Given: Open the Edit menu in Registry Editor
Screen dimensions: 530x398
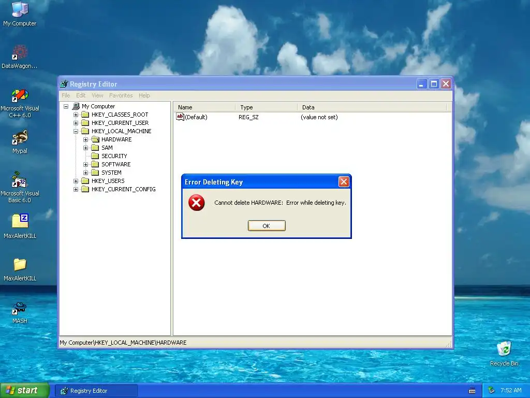Looking at the screenshot, I should [80, 95].
